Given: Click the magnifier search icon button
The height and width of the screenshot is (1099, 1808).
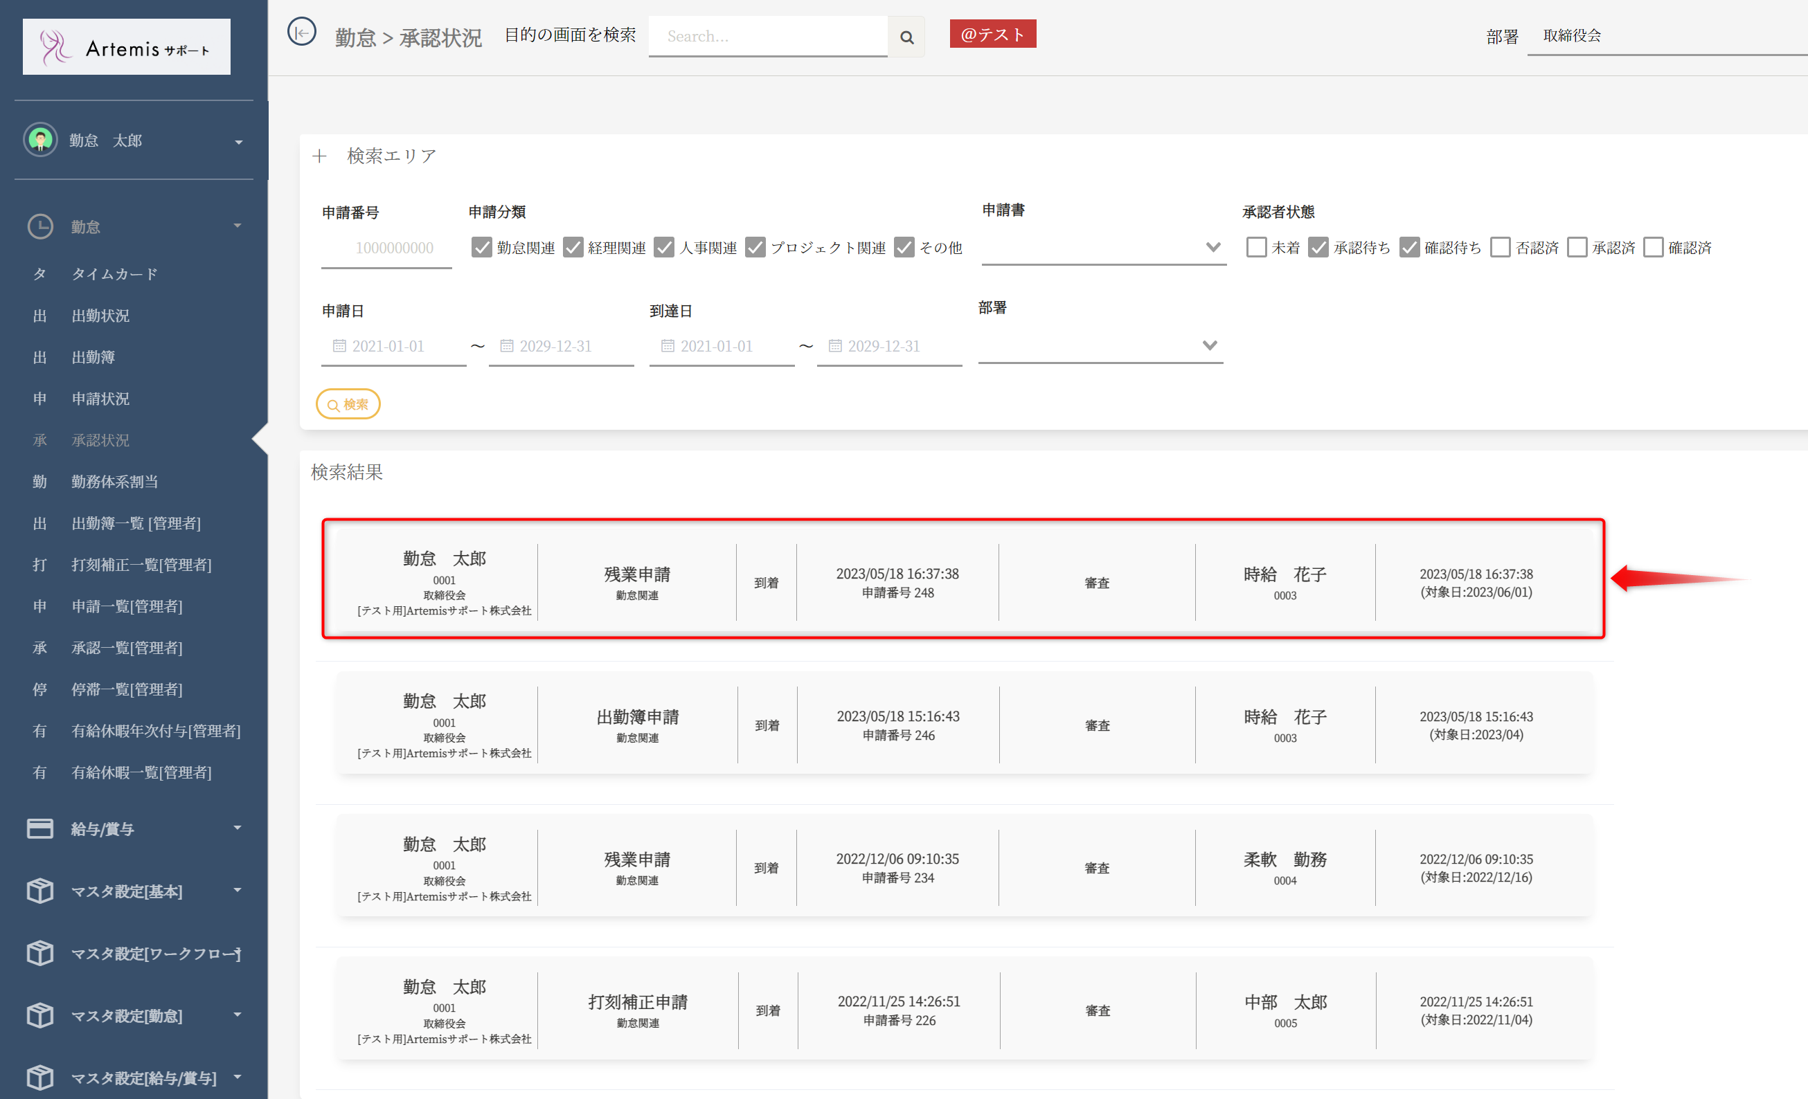Looking at the screenshot, I should tap(907, 37).
